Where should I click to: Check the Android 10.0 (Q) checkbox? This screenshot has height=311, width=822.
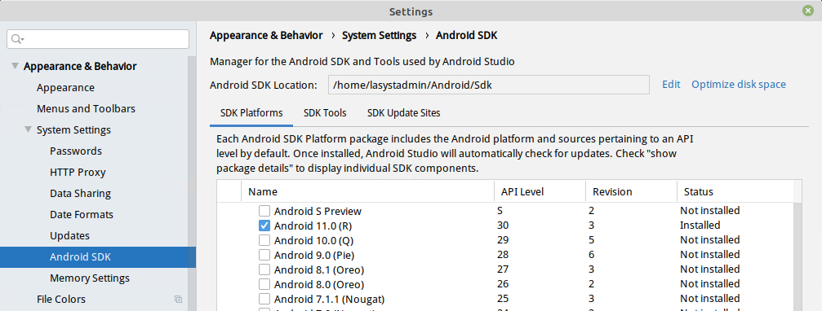264,240
